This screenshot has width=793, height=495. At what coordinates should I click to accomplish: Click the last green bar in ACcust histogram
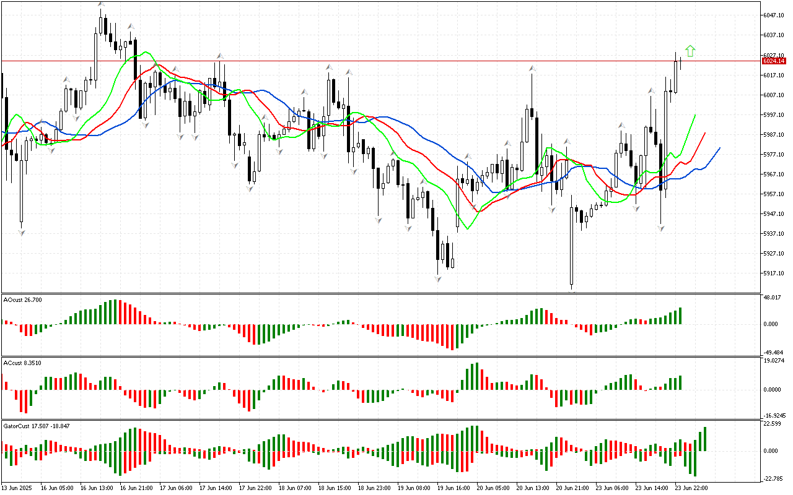coord(680,382)
